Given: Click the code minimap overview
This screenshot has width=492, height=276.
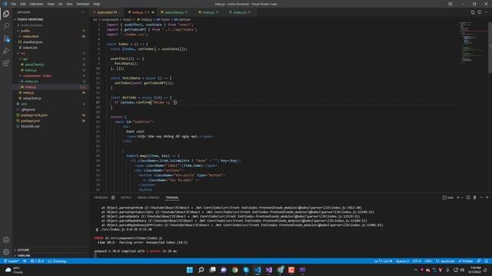Looking at the screenshot, I should coord(474,42).
